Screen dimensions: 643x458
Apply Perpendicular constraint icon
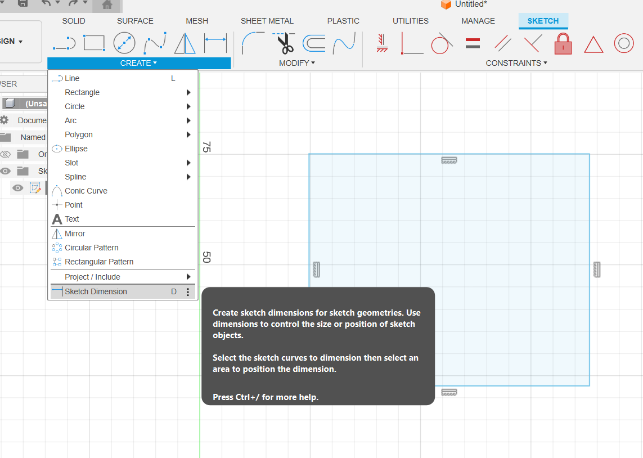412,43
